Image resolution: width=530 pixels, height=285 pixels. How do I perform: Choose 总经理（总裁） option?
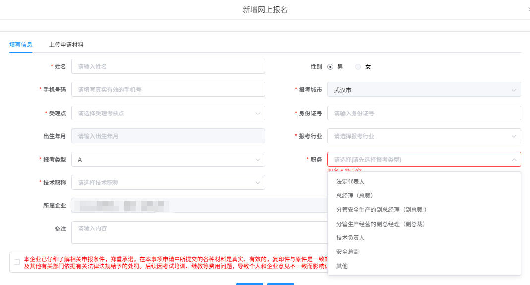pos(354,196)
